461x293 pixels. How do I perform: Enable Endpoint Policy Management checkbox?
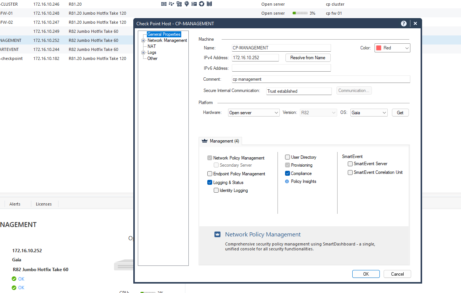click(210, 174)
